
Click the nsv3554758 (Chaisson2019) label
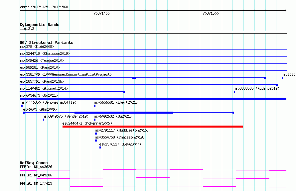pyautogui.click(x=120, y=137)
